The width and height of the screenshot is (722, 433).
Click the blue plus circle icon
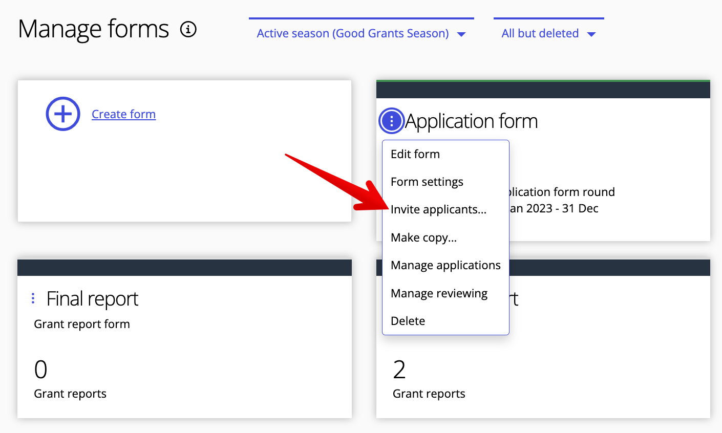point(63,114)
